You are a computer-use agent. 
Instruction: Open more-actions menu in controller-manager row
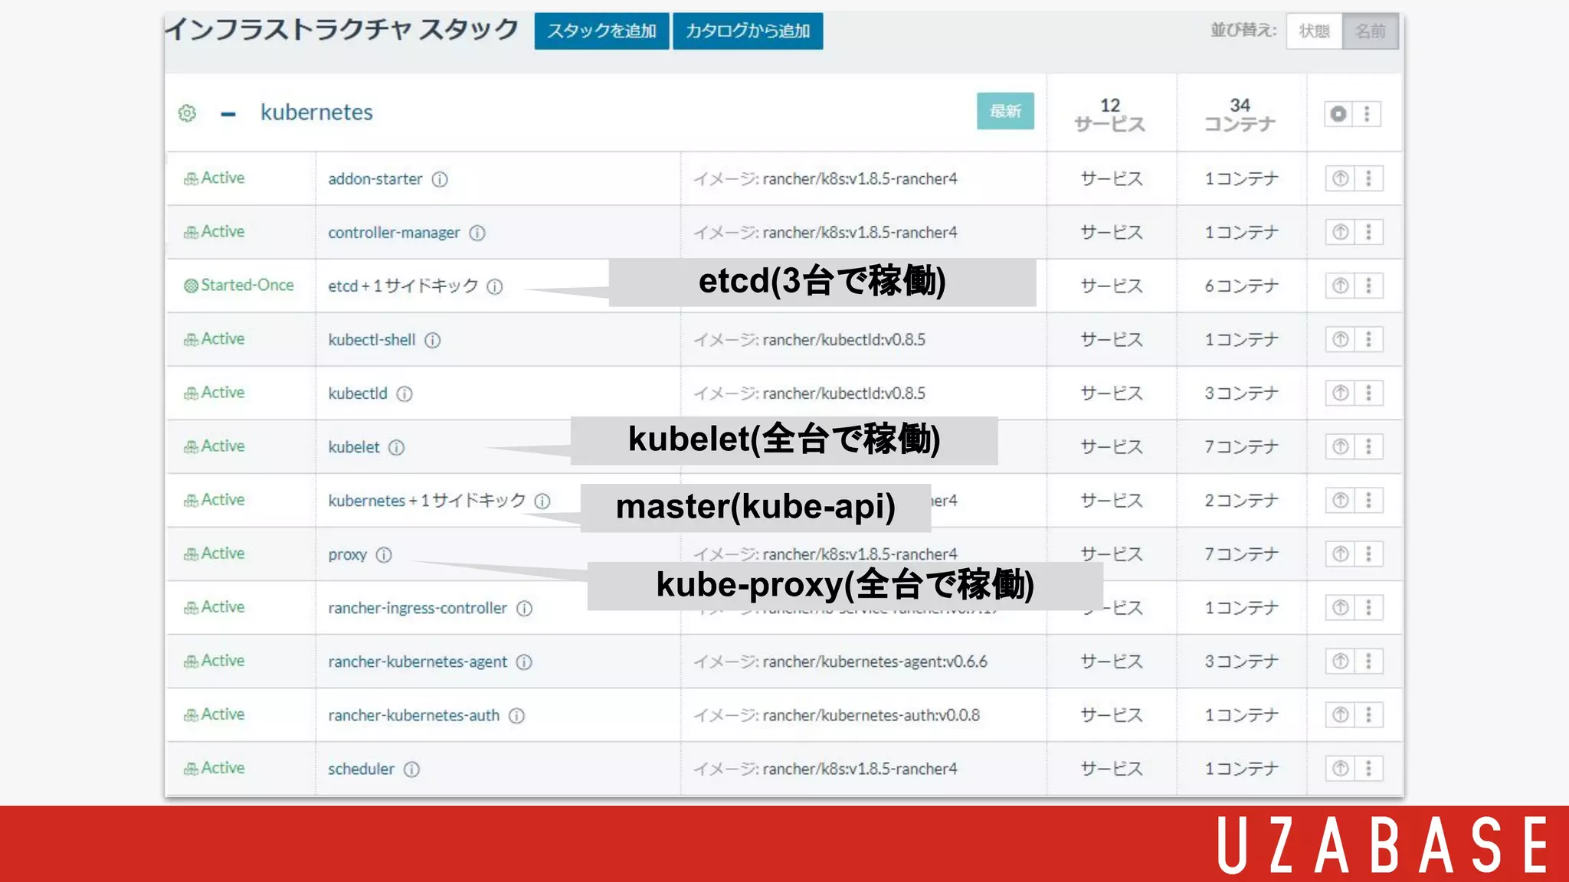1368,232
